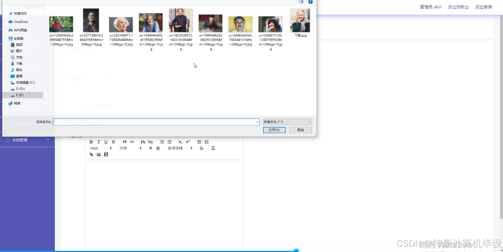Apply underline formatting in the editor

pyautogui.click(x=106, y=142)
